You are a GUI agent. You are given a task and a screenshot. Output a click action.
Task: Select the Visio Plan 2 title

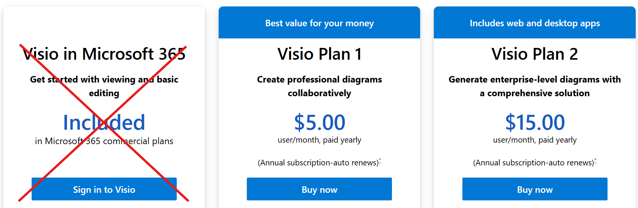pyautogui.click(x=534, y=54)
